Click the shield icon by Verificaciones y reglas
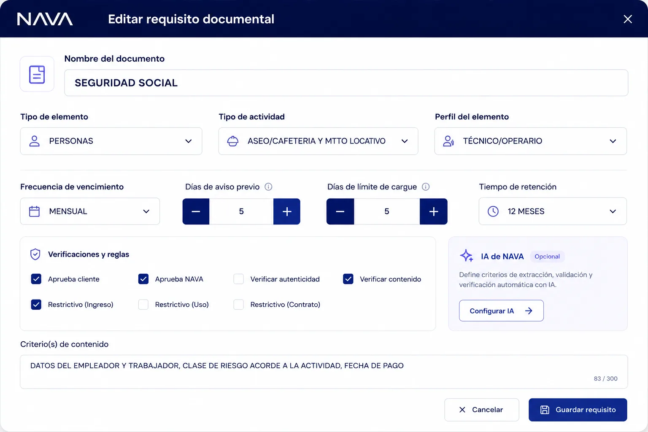 35,254
